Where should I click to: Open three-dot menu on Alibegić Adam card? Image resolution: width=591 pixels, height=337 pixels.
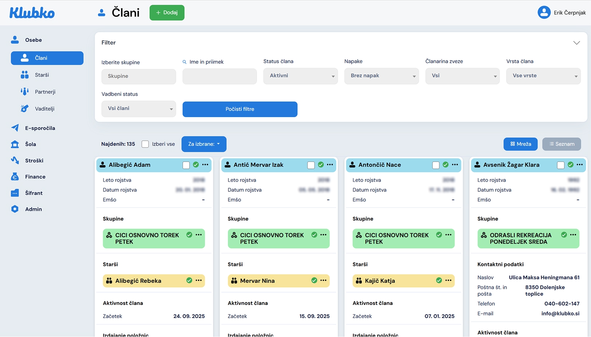pos(205,165)
